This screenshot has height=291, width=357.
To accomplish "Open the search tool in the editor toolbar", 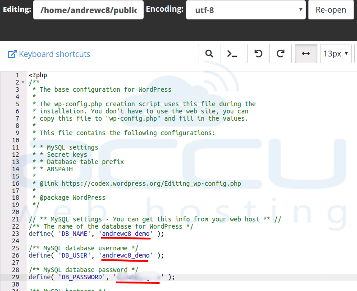I will point(209,54).
